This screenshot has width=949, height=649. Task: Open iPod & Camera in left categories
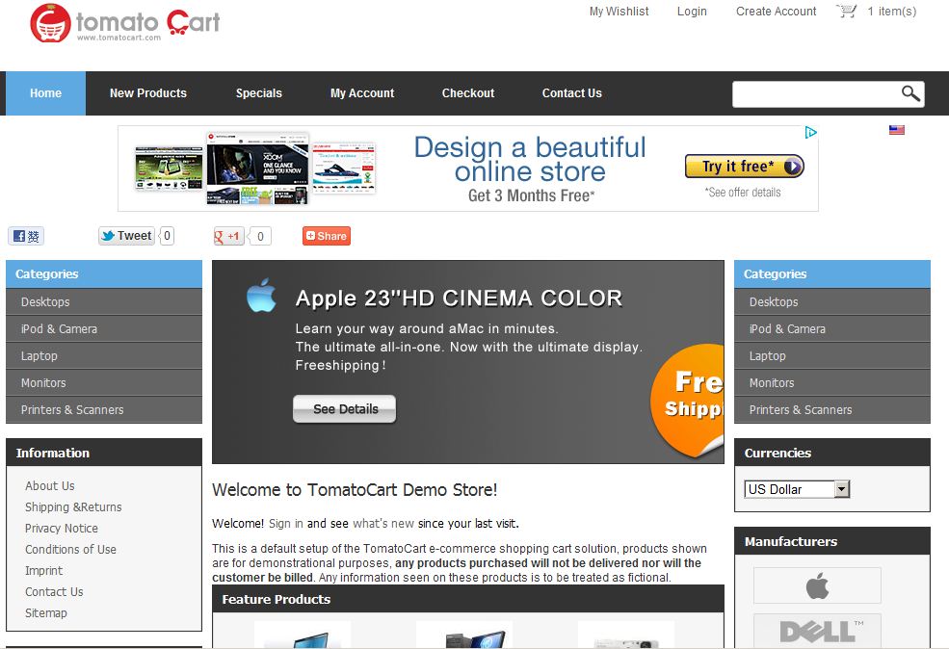(59, 328)
